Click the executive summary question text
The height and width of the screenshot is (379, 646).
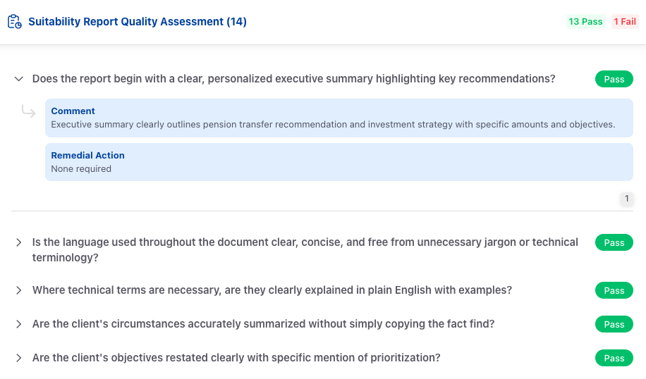tap(294, 79)
